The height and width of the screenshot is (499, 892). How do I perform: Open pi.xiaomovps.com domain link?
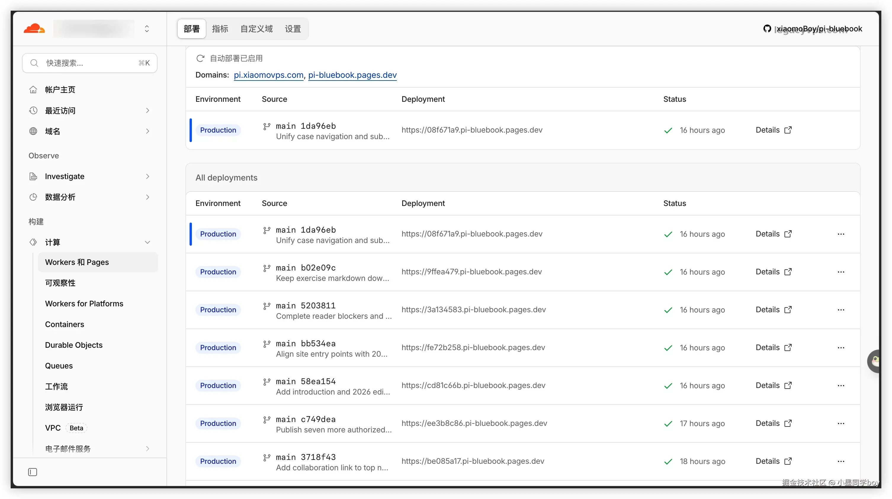click(269, 75)
